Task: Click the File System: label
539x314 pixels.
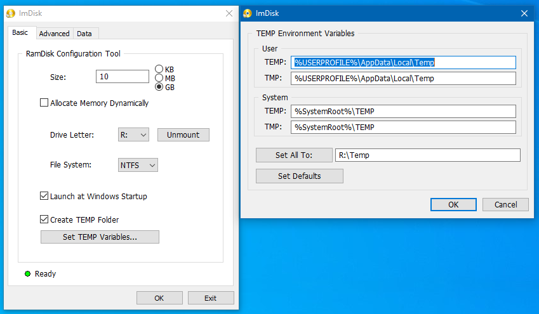Action: pos(70,165)
